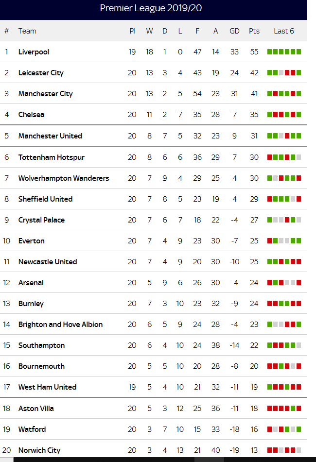Viewport: 316px width, 462px height.
Task: Click Chelsea's Last 6 form squares
Action: coord(284,115)
